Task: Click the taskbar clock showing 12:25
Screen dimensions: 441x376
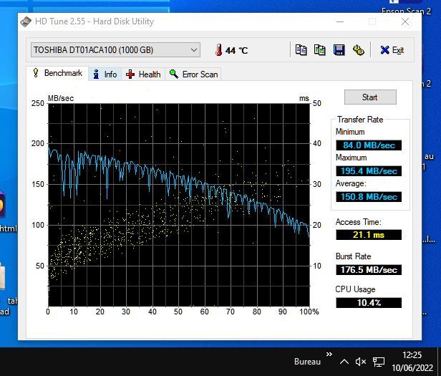Action: [411, 361]
